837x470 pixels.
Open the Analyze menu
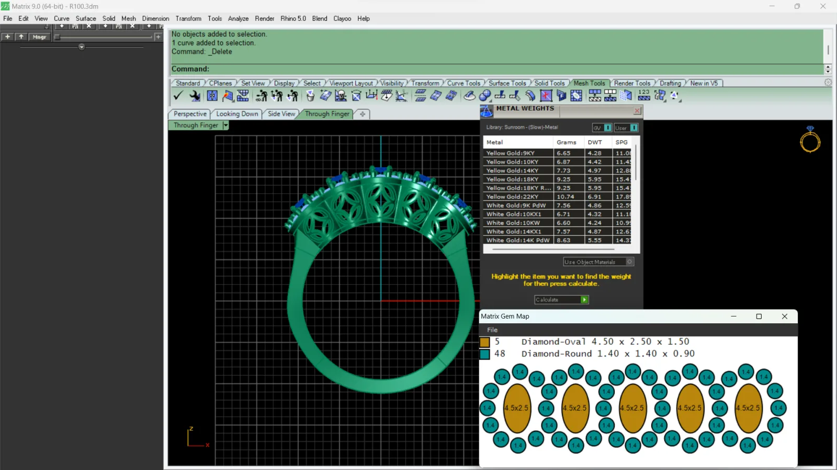pyautogui.click(x=238, y=18)
